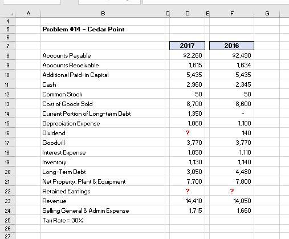The height and width of the screenshot is (239, 289).
Task: Select the 'Tax Rate = 30%' cell
Action: tap(103, 220)
